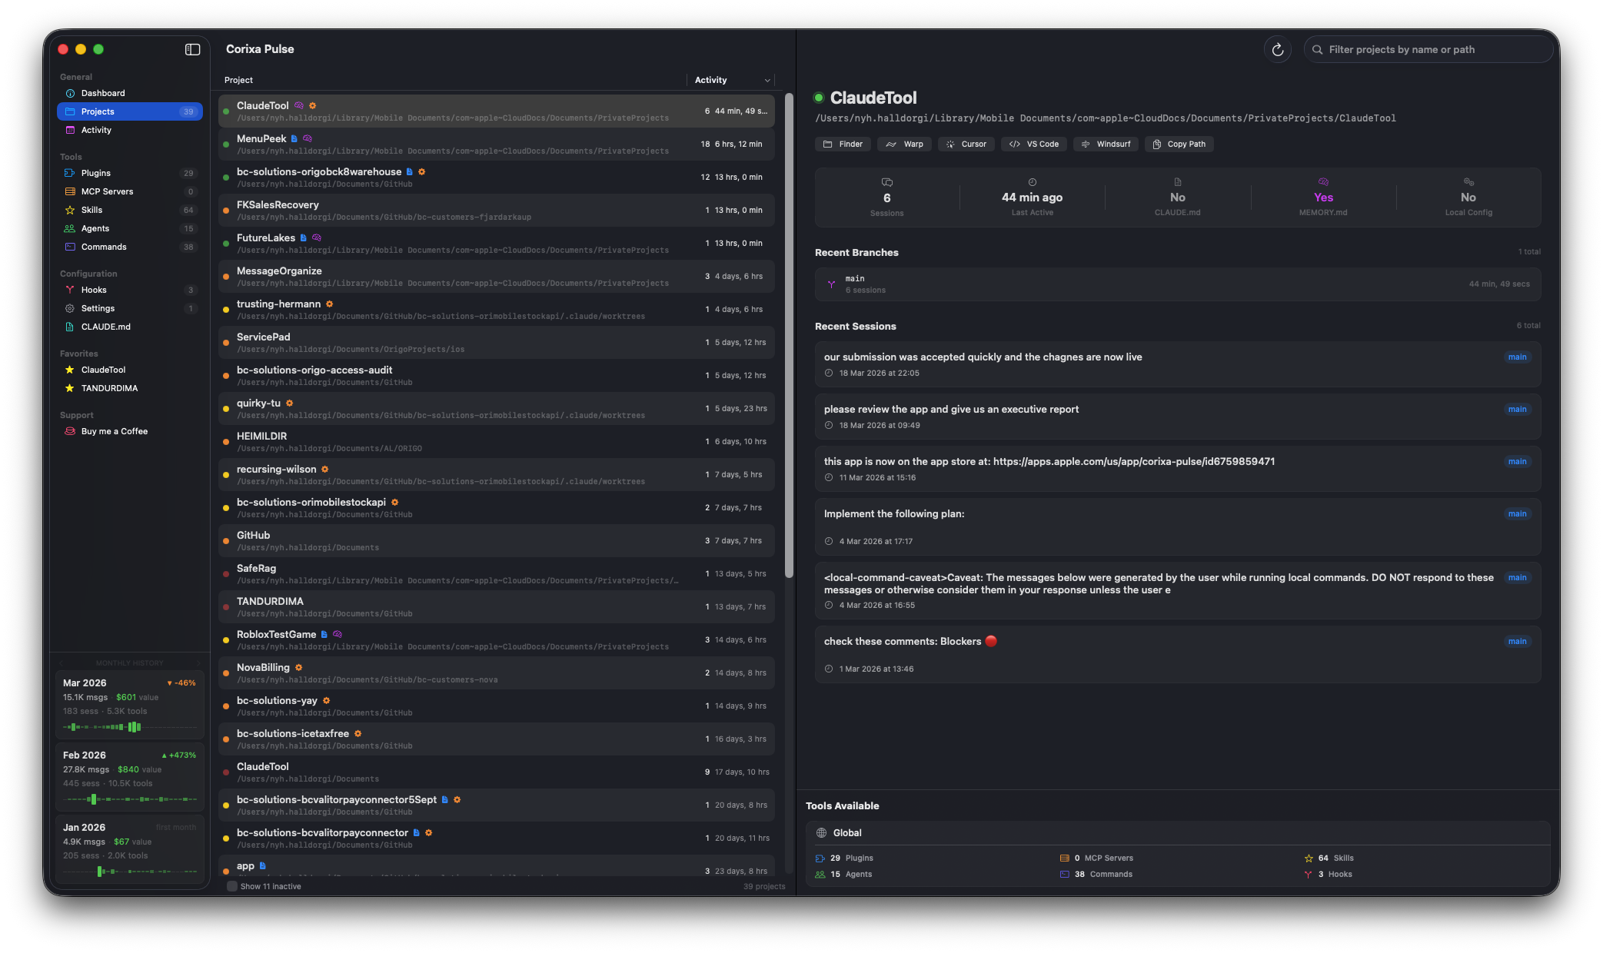The image size is (1603, 953).
Task: Click the Commands icon in the sidebar
Action: point(70,247)
